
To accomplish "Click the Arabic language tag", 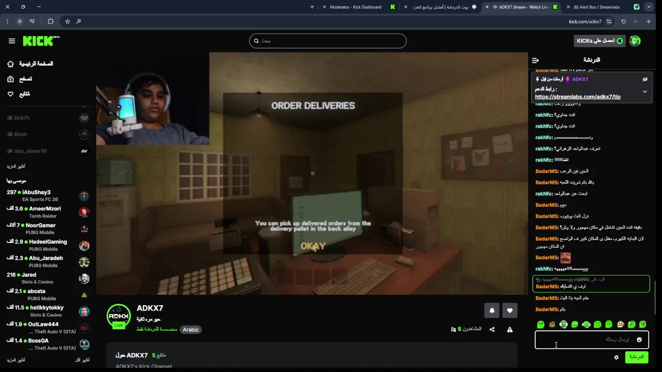I will tap(190, 330).
